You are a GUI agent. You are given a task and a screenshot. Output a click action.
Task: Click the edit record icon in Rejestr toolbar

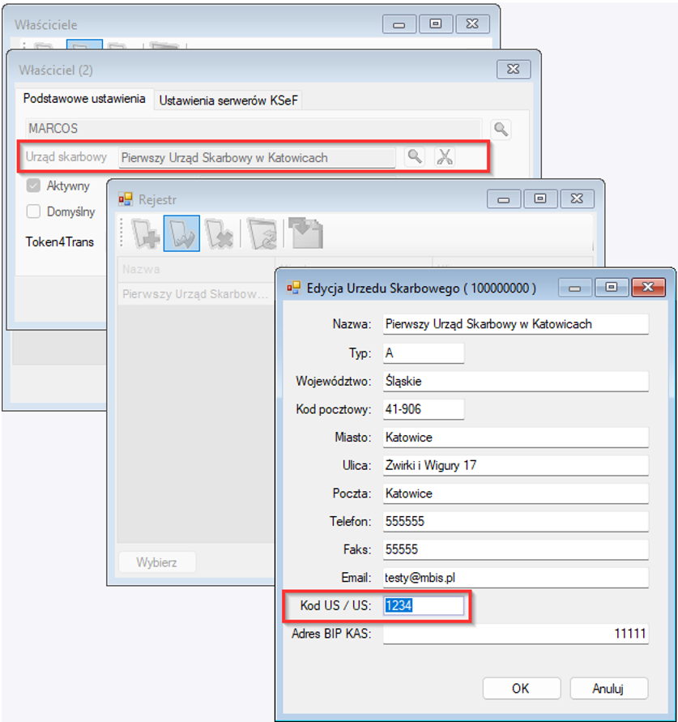[x=182, y=234]
